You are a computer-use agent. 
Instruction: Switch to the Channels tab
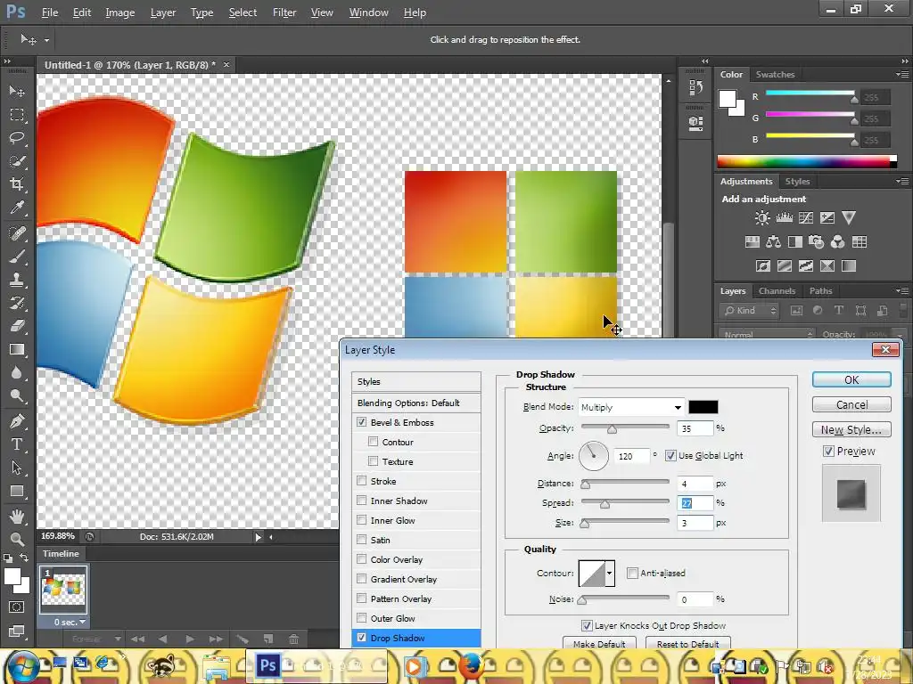coord(777,291)
